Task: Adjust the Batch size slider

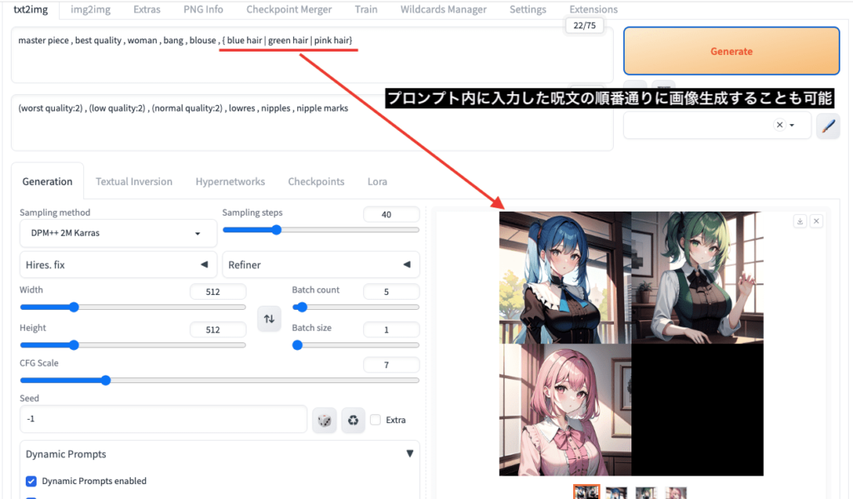Action: pos(356,345)
